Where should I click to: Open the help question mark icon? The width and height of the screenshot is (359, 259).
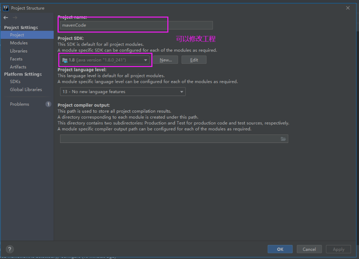[10, 249]
